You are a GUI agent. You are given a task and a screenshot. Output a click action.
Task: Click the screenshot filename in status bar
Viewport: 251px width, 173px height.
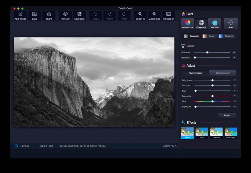(83, 146)
